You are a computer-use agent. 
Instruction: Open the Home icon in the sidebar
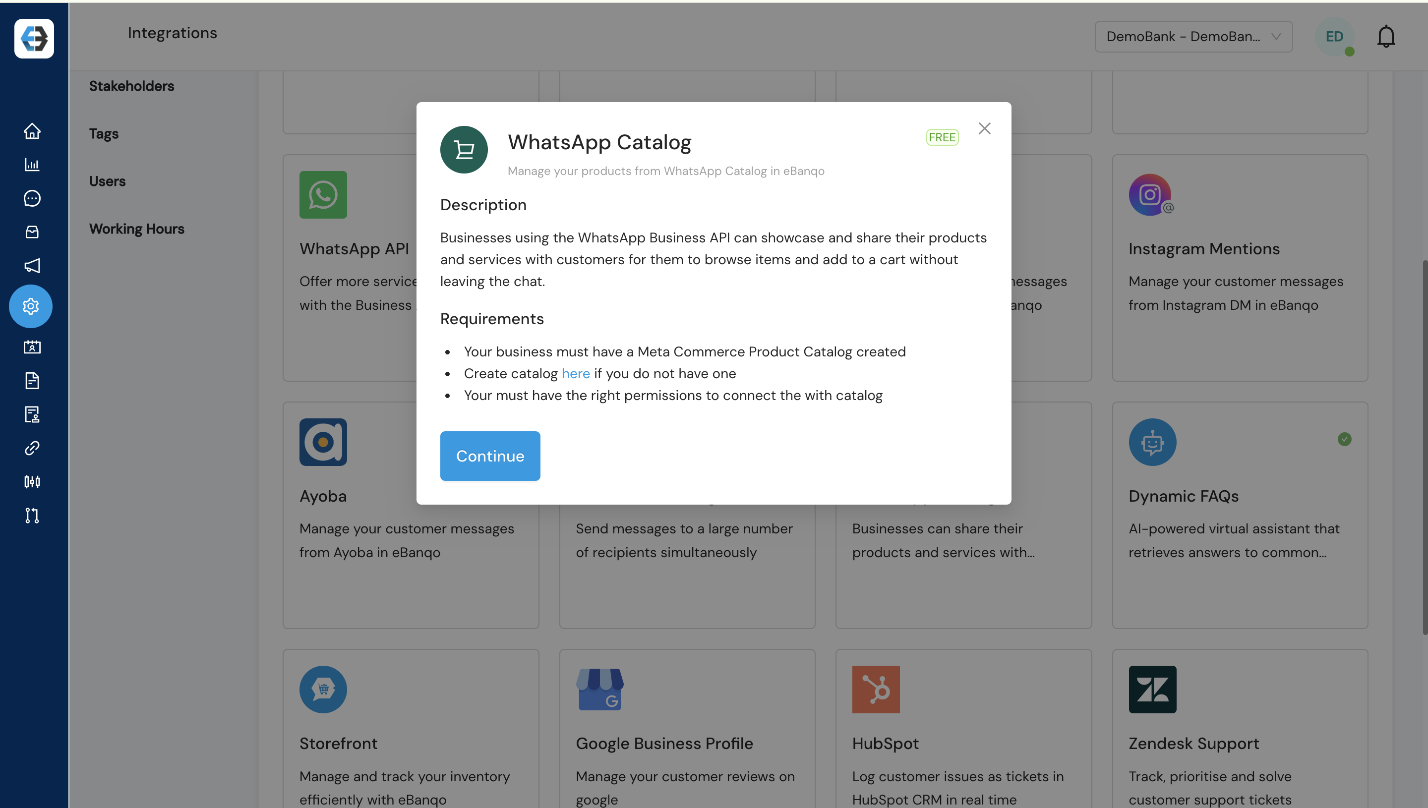(x=32, y=131)
